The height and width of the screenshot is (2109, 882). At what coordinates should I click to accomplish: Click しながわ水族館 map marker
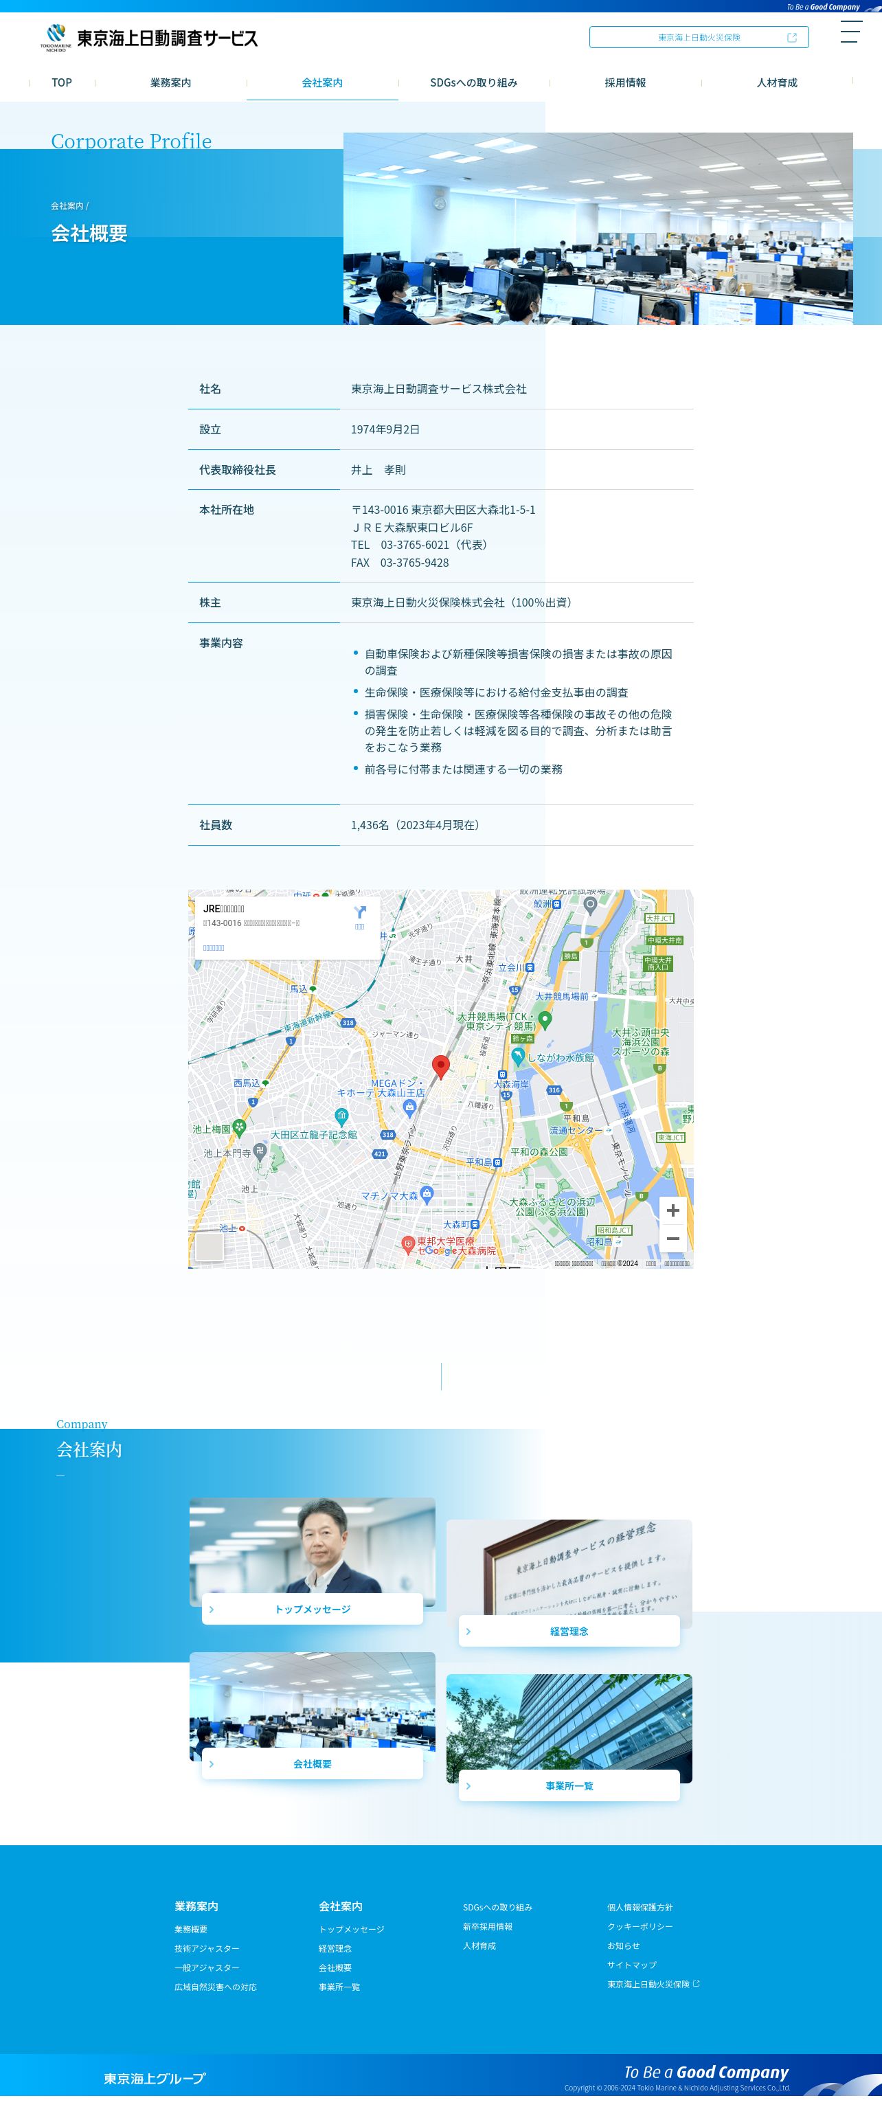click(517, 1057)
